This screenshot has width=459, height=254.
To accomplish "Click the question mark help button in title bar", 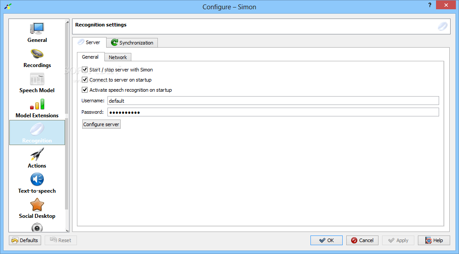I will click(x=429, y=5).
